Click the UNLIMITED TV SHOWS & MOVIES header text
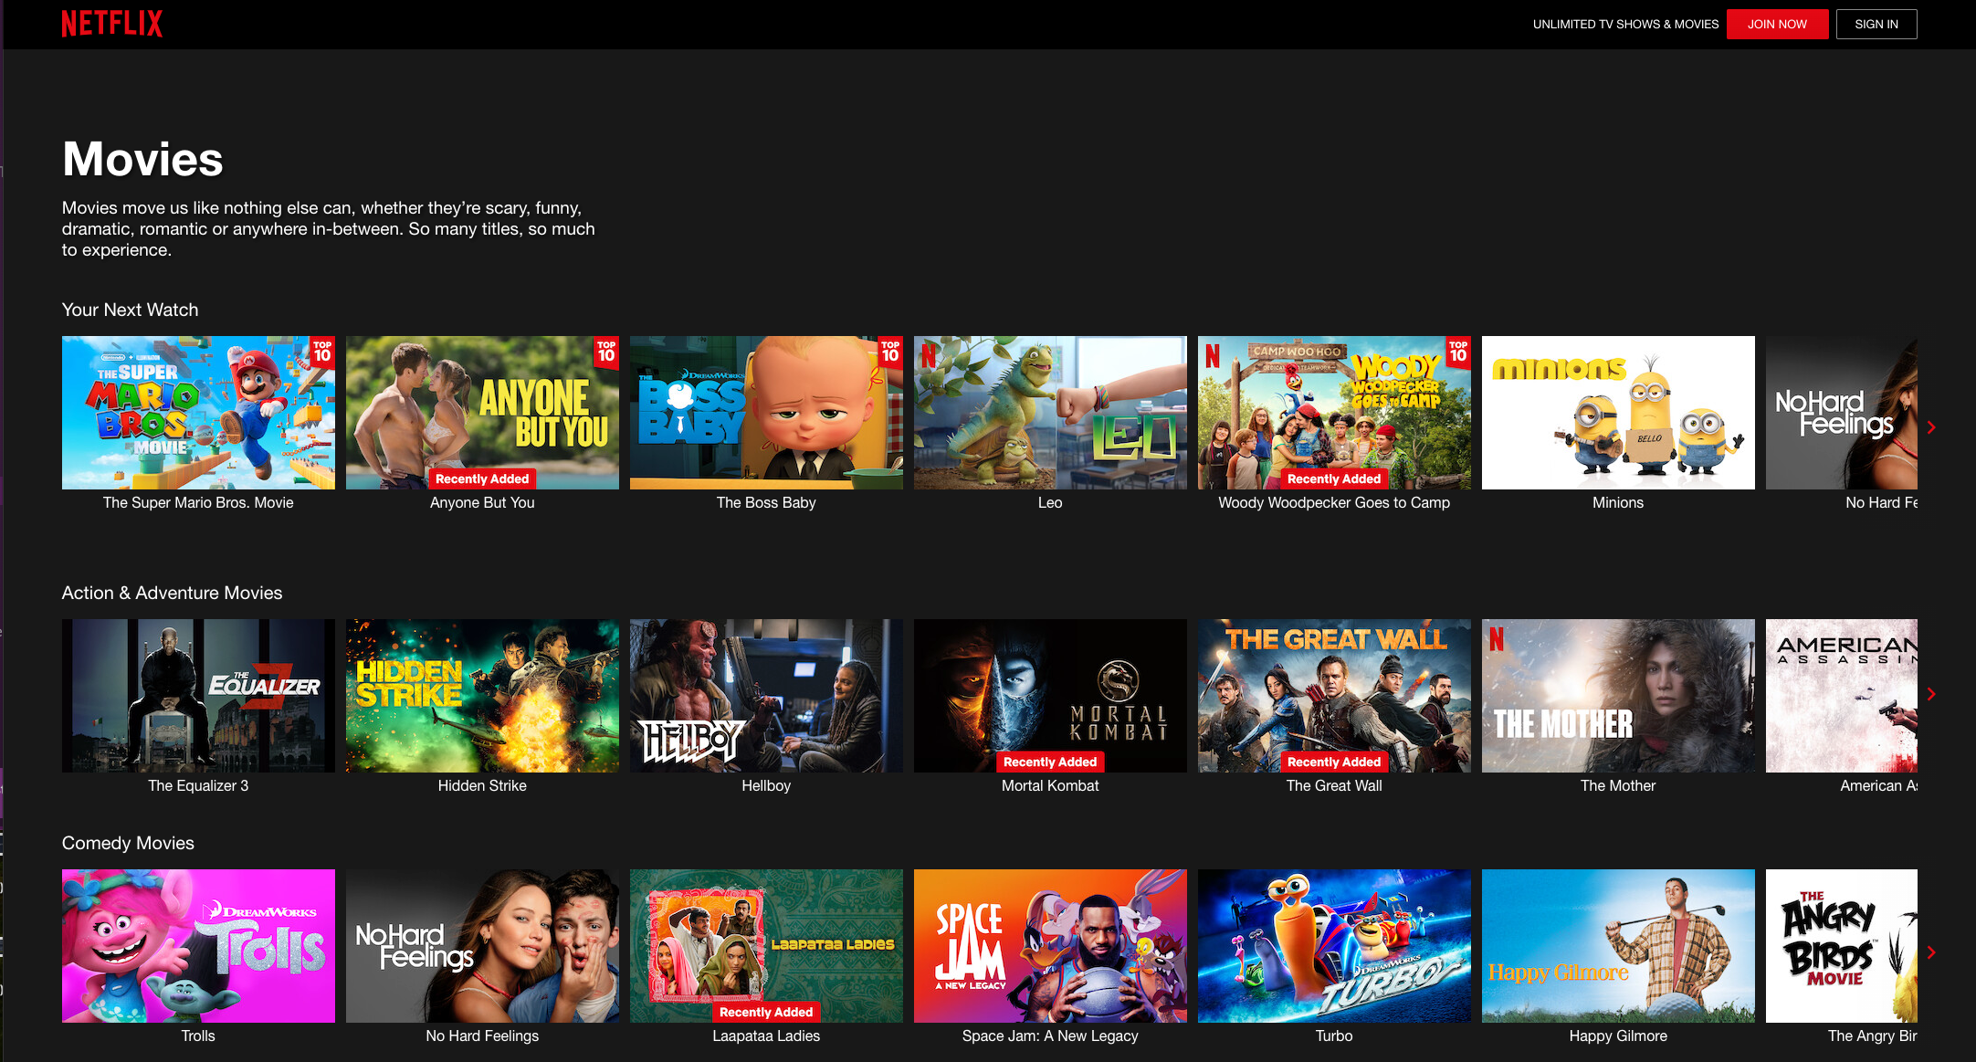 (1625, 24)
